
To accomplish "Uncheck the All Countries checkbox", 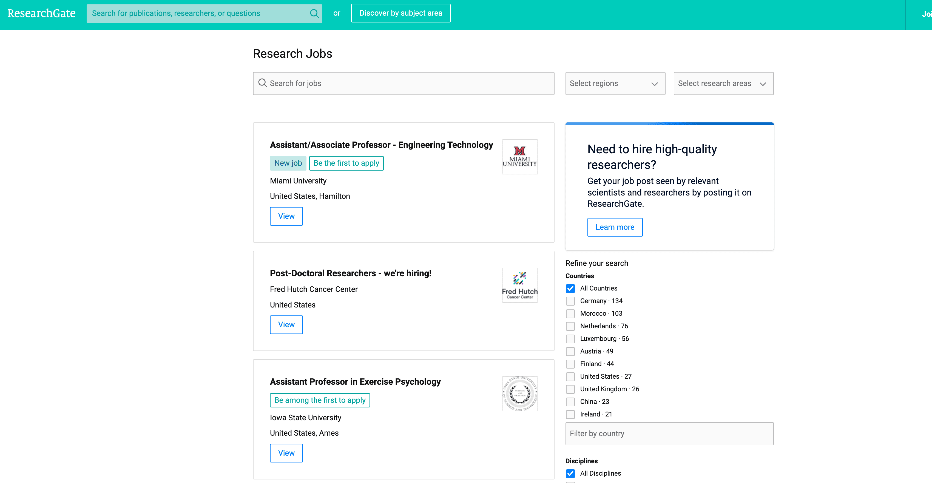I will click(570, 289).
